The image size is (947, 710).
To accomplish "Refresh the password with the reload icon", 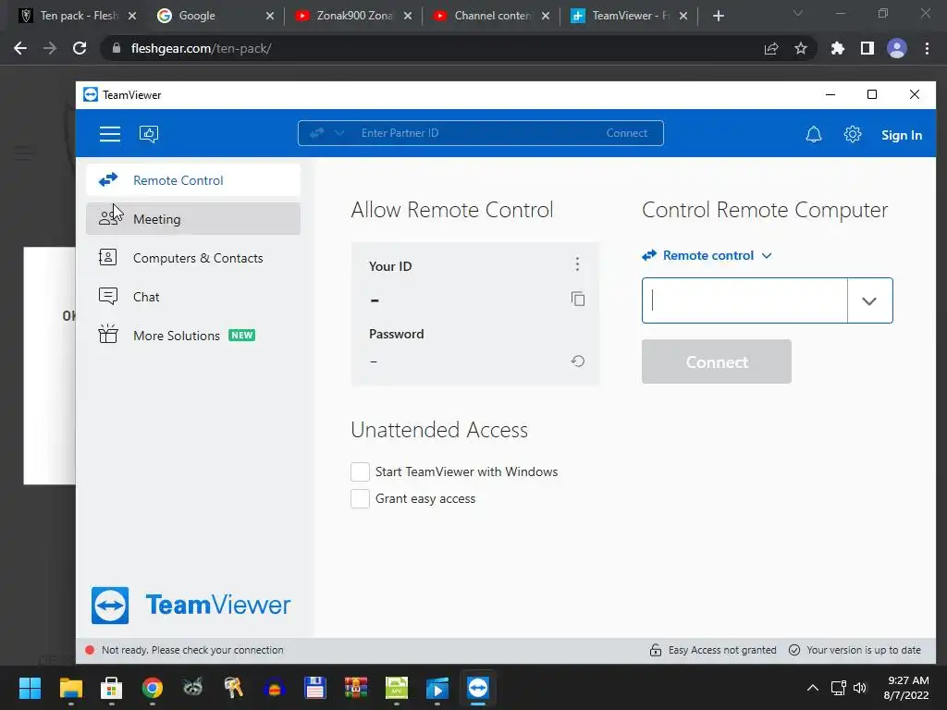I will pos(578,361).
